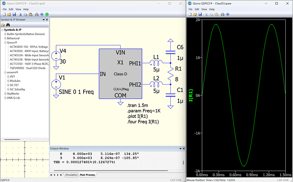This screenshot has height=182, width=293.
Task: Expand the Behavioral tree node
Action: (5, 38)
